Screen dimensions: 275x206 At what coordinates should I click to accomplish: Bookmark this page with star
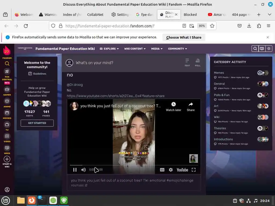tap(212, 26)
